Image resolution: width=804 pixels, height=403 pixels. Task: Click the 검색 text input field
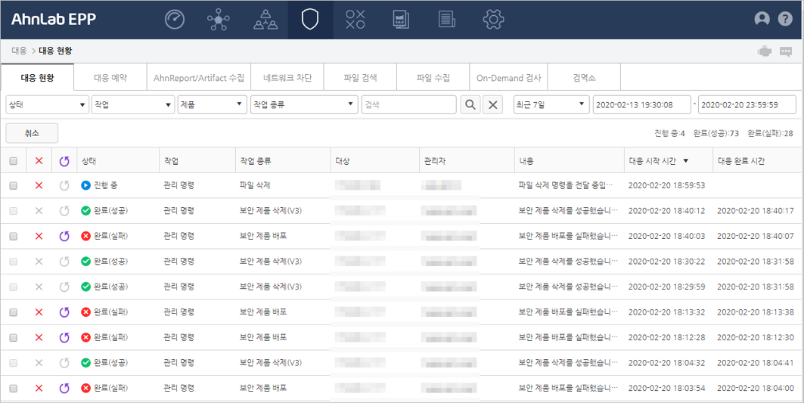click(x=408, y=104)
